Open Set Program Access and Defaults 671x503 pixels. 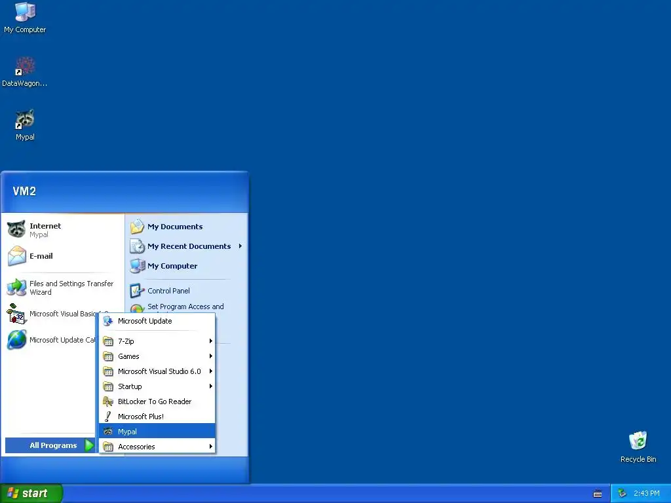[x=185, y=307]
